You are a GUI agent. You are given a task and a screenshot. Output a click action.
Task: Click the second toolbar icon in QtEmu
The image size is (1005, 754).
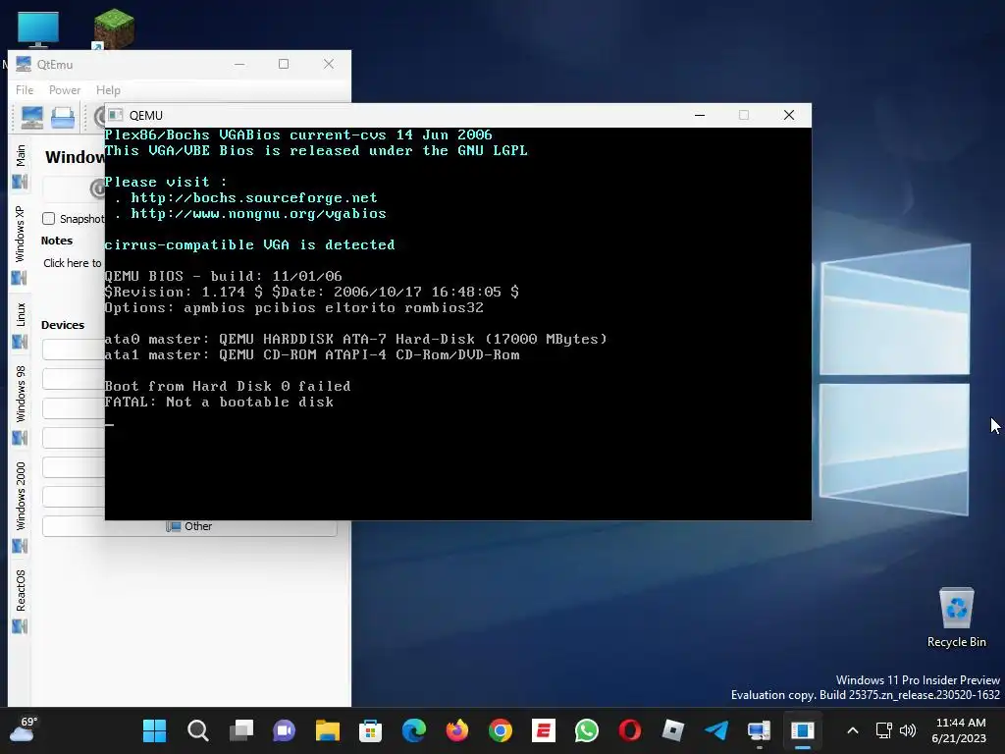point(63,118)
